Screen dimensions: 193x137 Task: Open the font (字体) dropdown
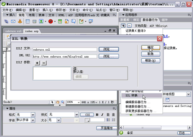[x=33, y=120]
